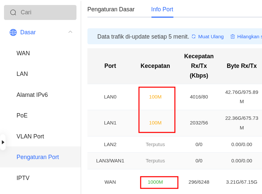Viewport: 262px width, 194px height.
Task: Expand the sidebar with the arrow handle
Action: point(3,142)
